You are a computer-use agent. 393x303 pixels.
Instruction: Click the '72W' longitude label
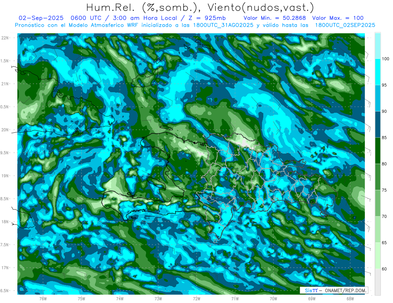click(x=196, y=298)
